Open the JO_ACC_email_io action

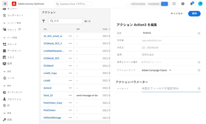(53, 36)
